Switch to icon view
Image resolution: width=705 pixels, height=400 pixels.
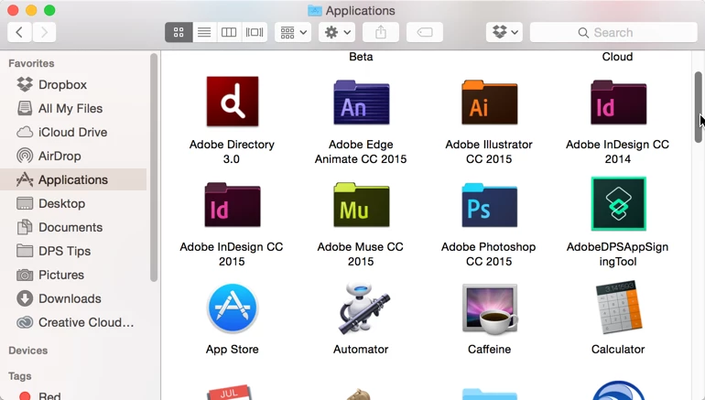pyautogui.click(x=179, y=32)
